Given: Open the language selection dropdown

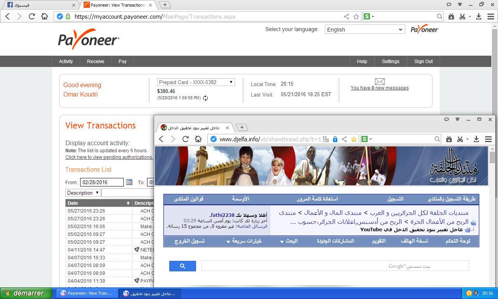Looking at the screenshot, I should 365,30.
